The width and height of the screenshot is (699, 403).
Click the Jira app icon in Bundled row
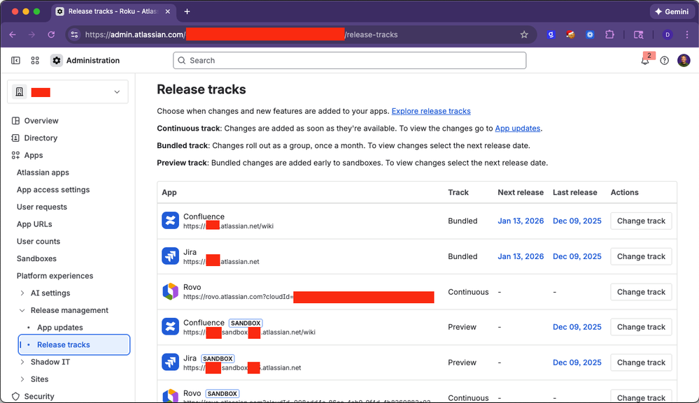170,256
